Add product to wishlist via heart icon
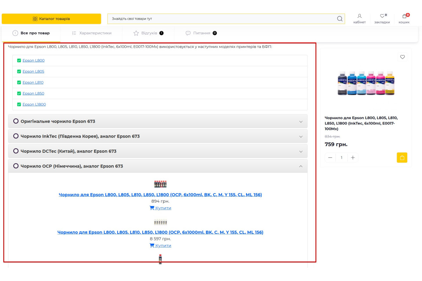422x281 pixels. pyautogui.click(x=403, y=57)
